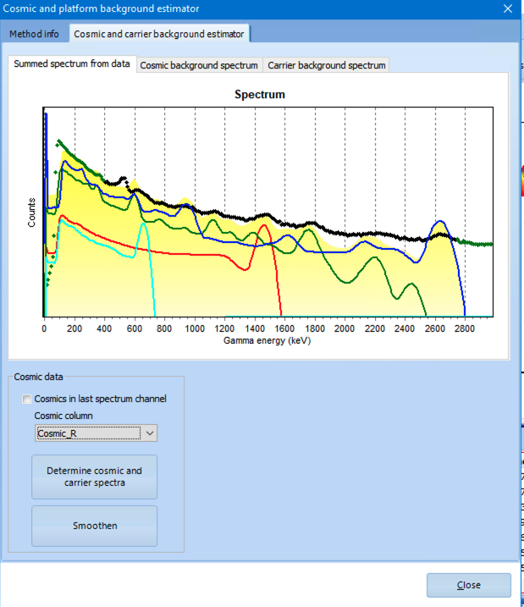View the Carrier background spectrum tab

(326, 65)
